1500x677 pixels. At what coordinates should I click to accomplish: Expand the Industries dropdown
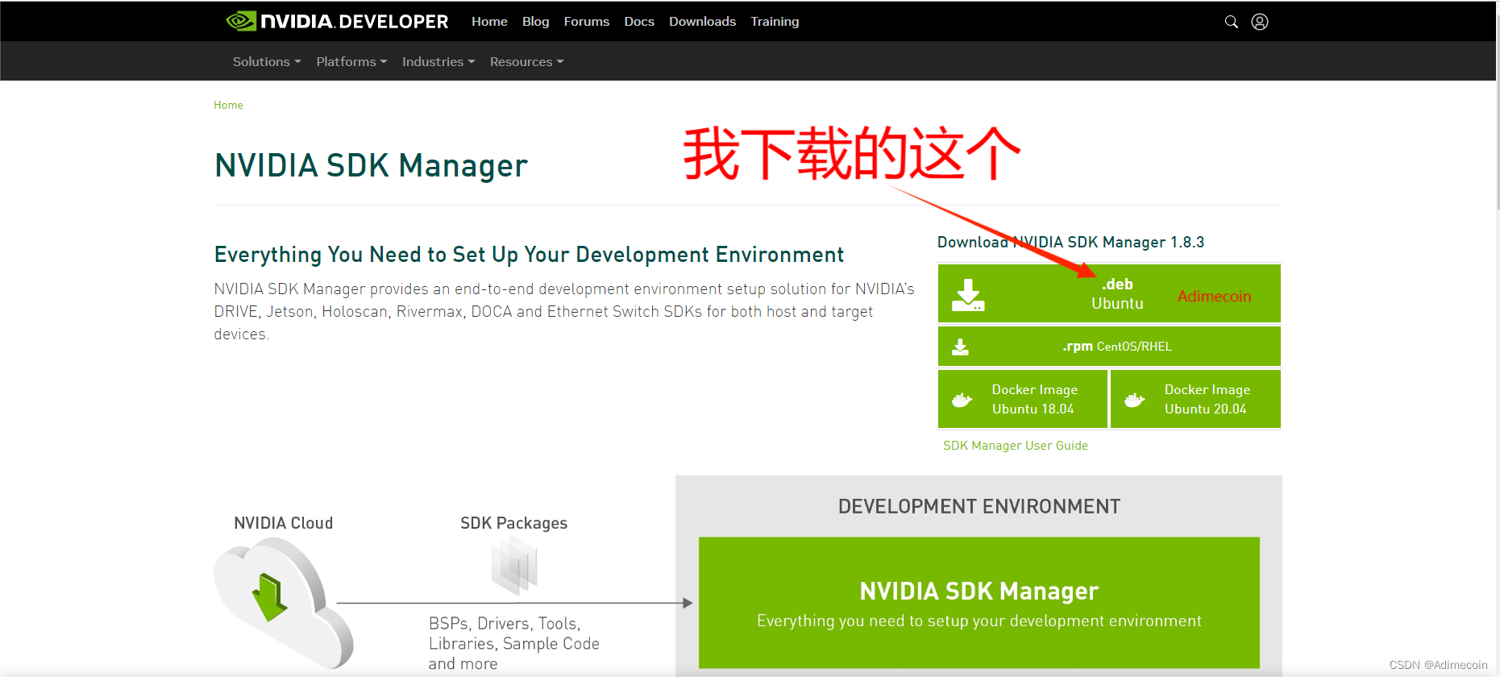pos(438,61)
